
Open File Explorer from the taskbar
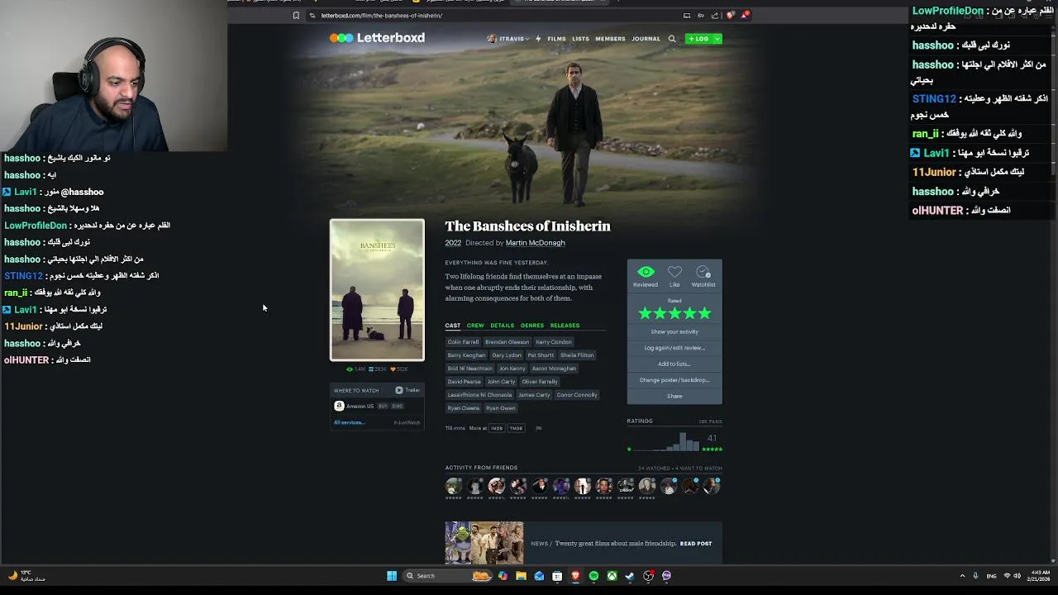click(x=521, y=576)
